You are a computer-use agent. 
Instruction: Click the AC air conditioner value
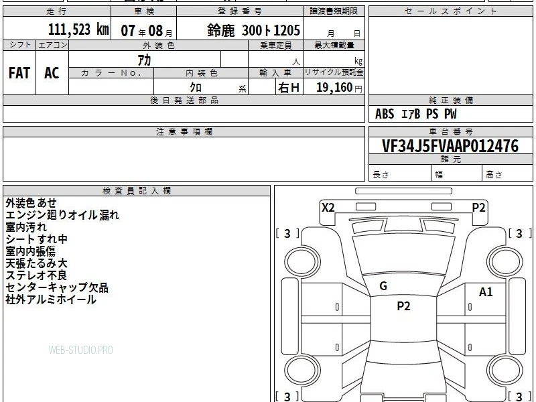pos(52,73)
